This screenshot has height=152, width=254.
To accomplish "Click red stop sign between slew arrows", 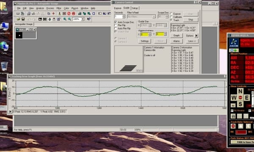I will pos(240,98).
